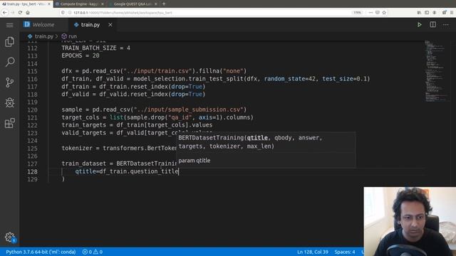This screenshot has width=456, height=256.
Task: Place cursor on EPOCHS = 20 line
Action: (x=81, y=55)
